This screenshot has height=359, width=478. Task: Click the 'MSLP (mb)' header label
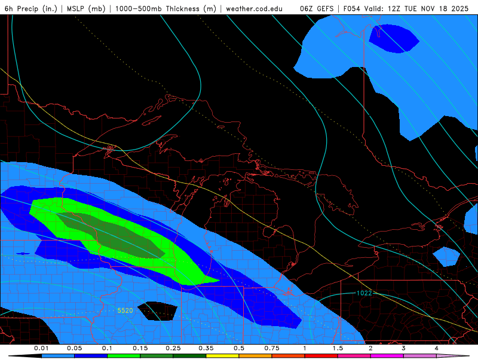pyautogui.click(x=86, y=8)
